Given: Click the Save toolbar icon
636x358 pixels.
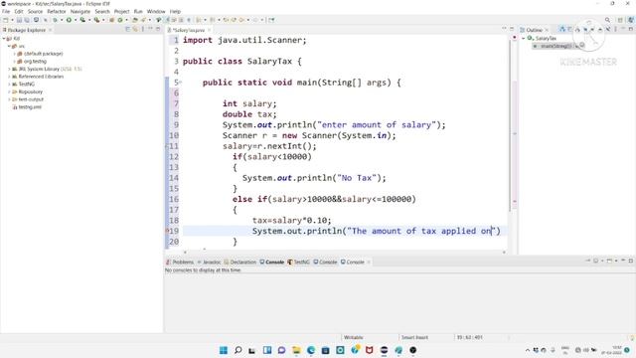Looking at the screenshot, I should (x=19, y=20).
